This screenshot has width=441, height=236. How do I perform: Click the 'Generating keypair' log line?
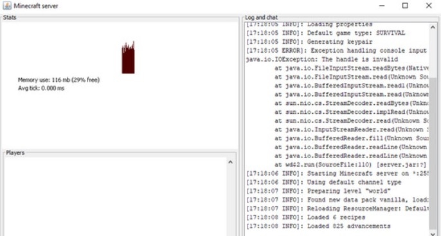click(309, 42)
